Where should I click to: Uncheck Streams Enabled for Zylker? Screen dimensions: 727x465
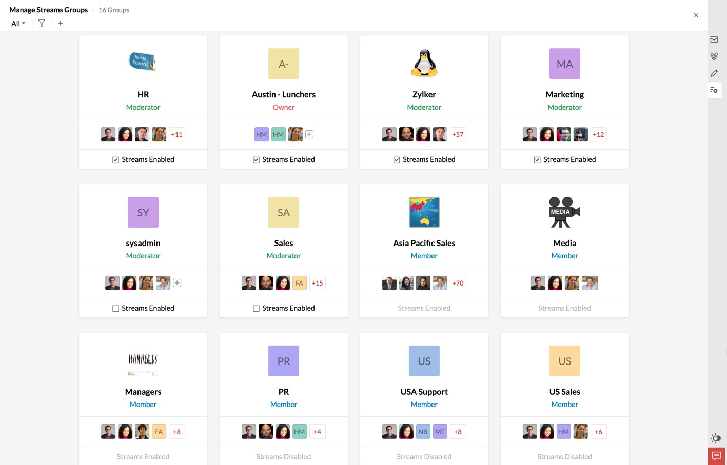point(397,160)
